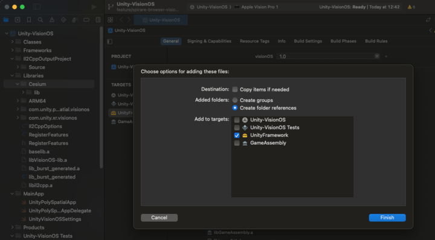Check the GameAssembly target checkbox
Screen dimensions: 435x240
[x=237, y=143]
